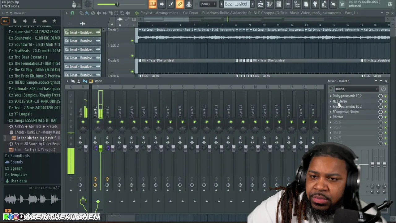Mute playlist Track 3 green dot

pos(132,71)
